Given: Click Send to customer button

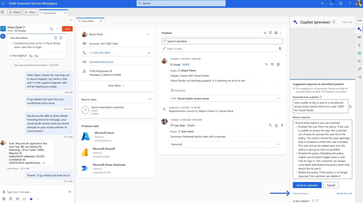Looking at the screenshot, I should coord(307,185).
